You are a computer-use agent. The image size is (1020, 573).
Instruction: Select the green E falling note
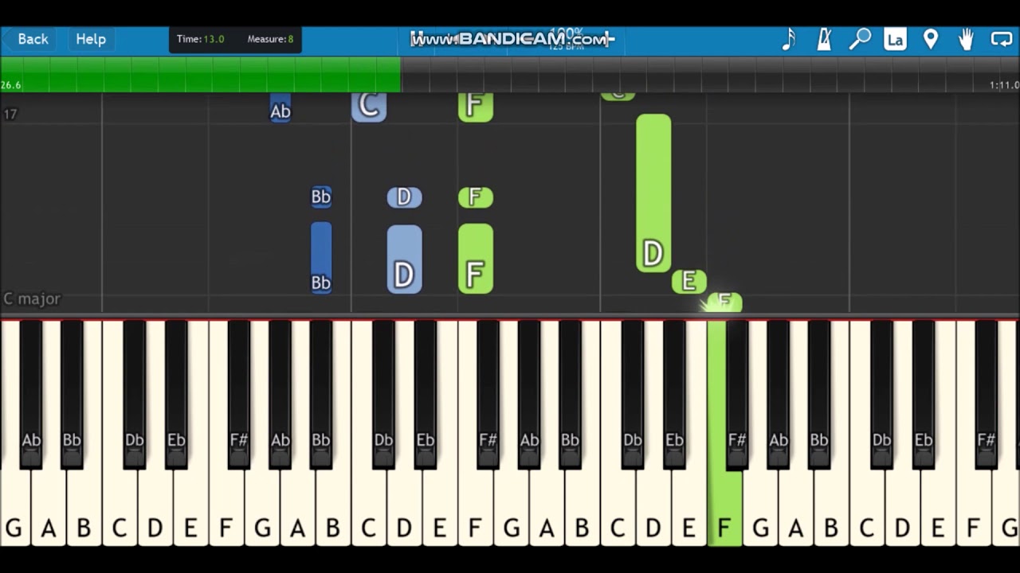tap(689, 281)
